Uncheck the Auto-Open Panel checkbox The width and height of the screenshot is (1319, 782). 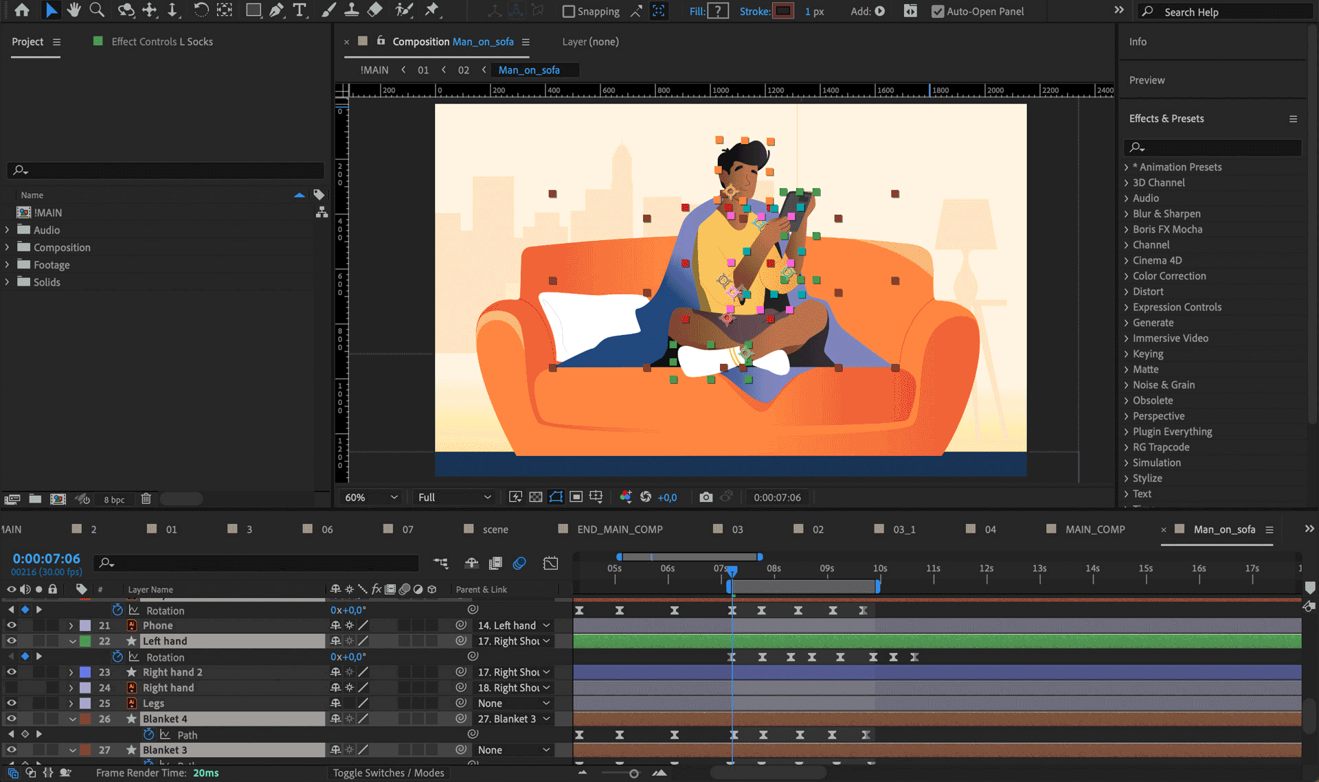[937, 12]
